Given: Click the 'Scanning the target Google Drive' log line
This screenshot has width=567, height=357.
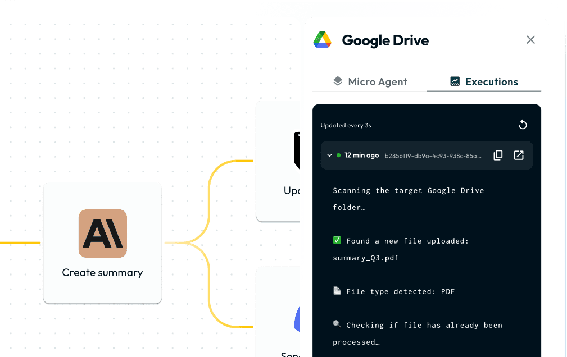Looking at the screenshot, I should point(409,191).
